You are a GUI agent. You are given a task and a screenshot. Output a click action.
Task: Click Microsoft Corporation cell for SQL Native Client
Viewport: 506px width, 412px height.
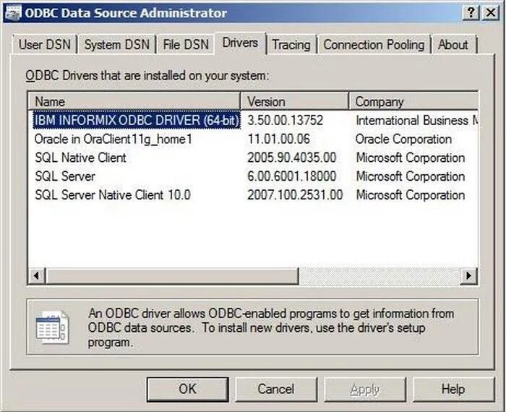click(x=411, y=158)
